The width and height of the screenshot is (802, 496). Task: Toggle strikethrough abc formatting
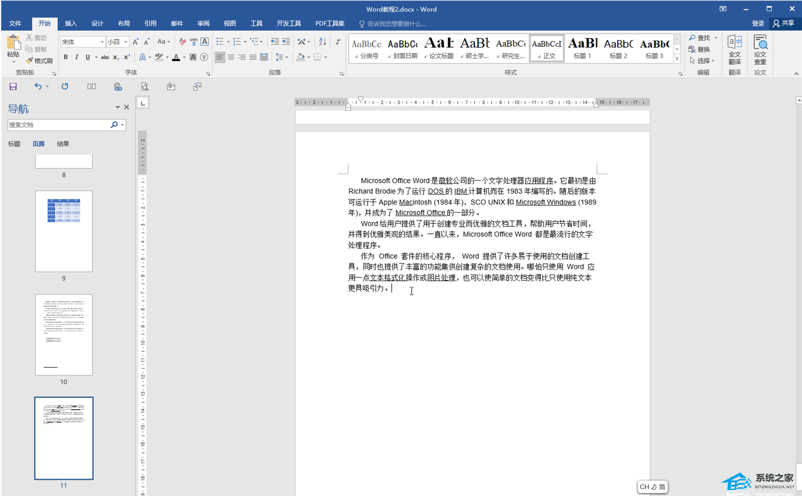105,57
